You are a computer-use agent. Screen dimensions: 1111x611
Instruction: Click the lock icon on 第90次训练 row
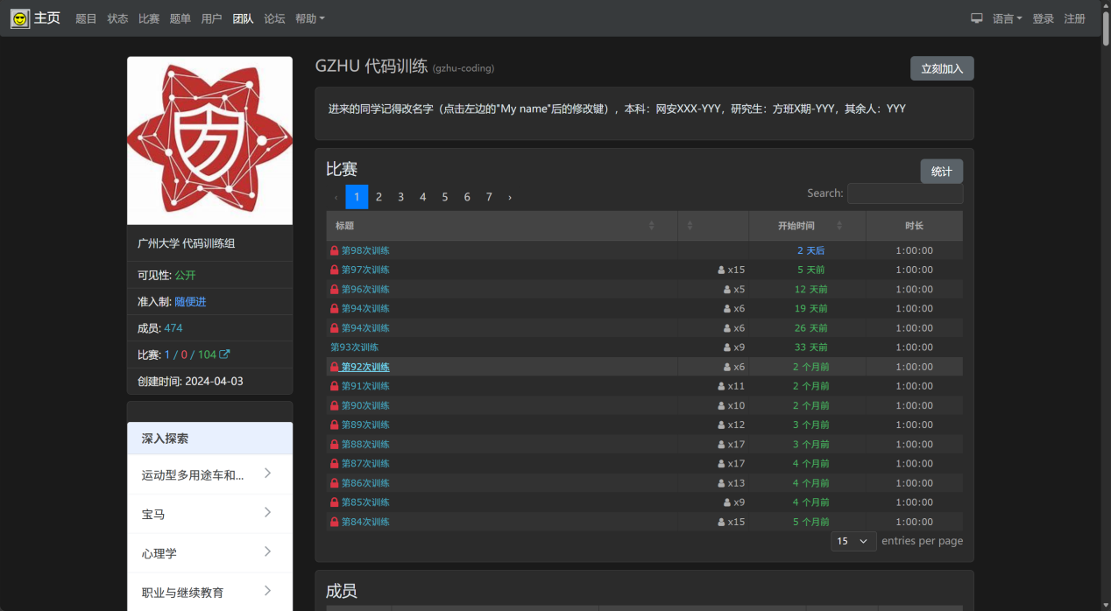pos(334,405)
